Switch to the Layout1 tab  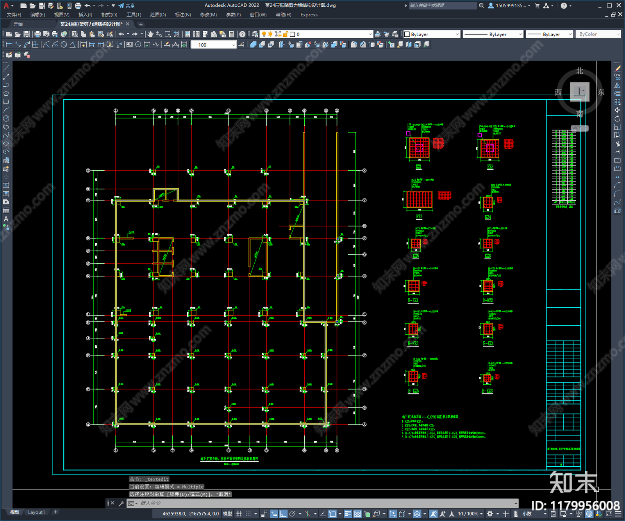pos(36,512)
